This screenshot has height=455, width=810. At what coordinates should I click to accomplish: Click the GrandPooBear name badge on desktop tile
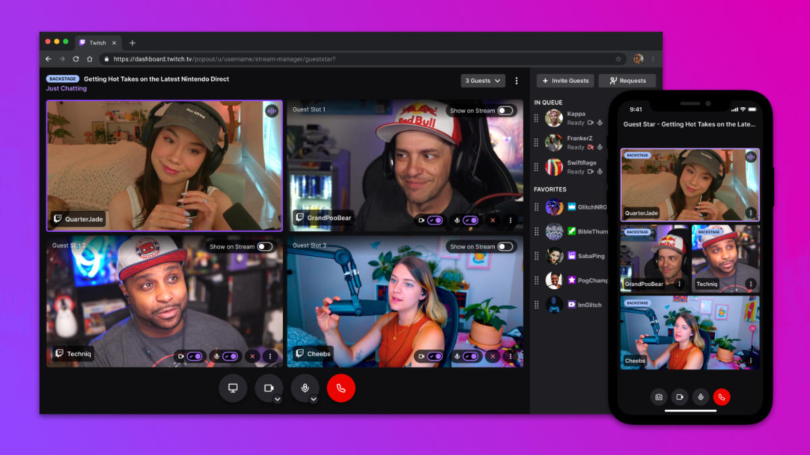323,218
